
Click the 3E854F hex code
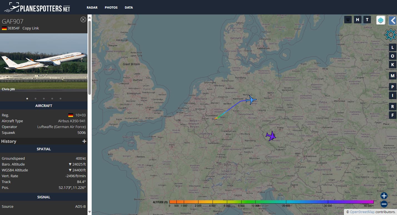point(14,28)
